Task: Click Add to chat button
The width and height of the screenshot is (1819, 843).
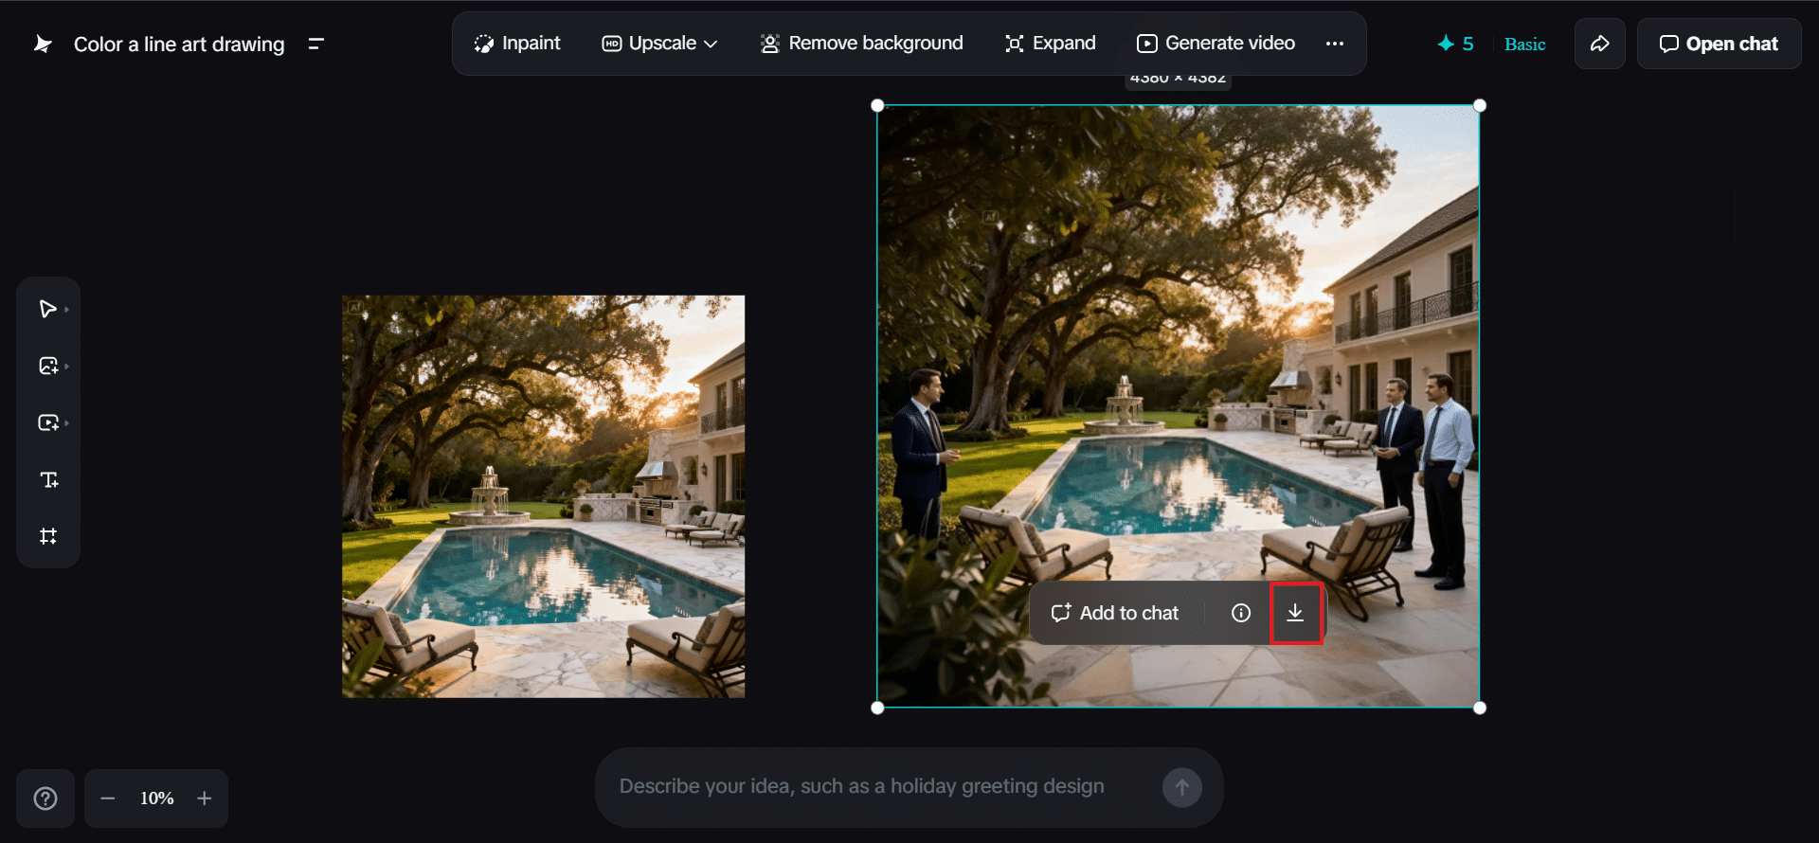Action: 1115,613
